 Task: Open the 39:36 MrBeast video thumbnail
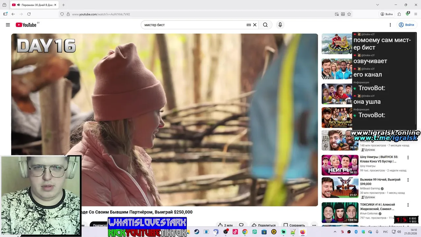tap(340, 140)
